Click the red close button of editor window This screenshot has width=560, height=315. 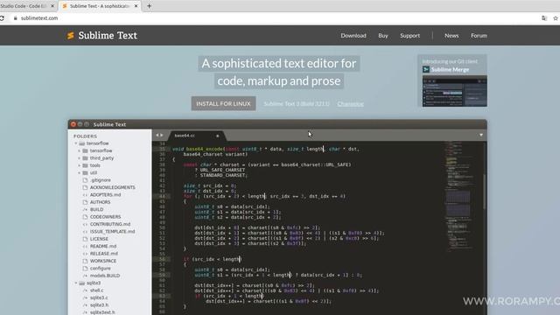(73, 124)
